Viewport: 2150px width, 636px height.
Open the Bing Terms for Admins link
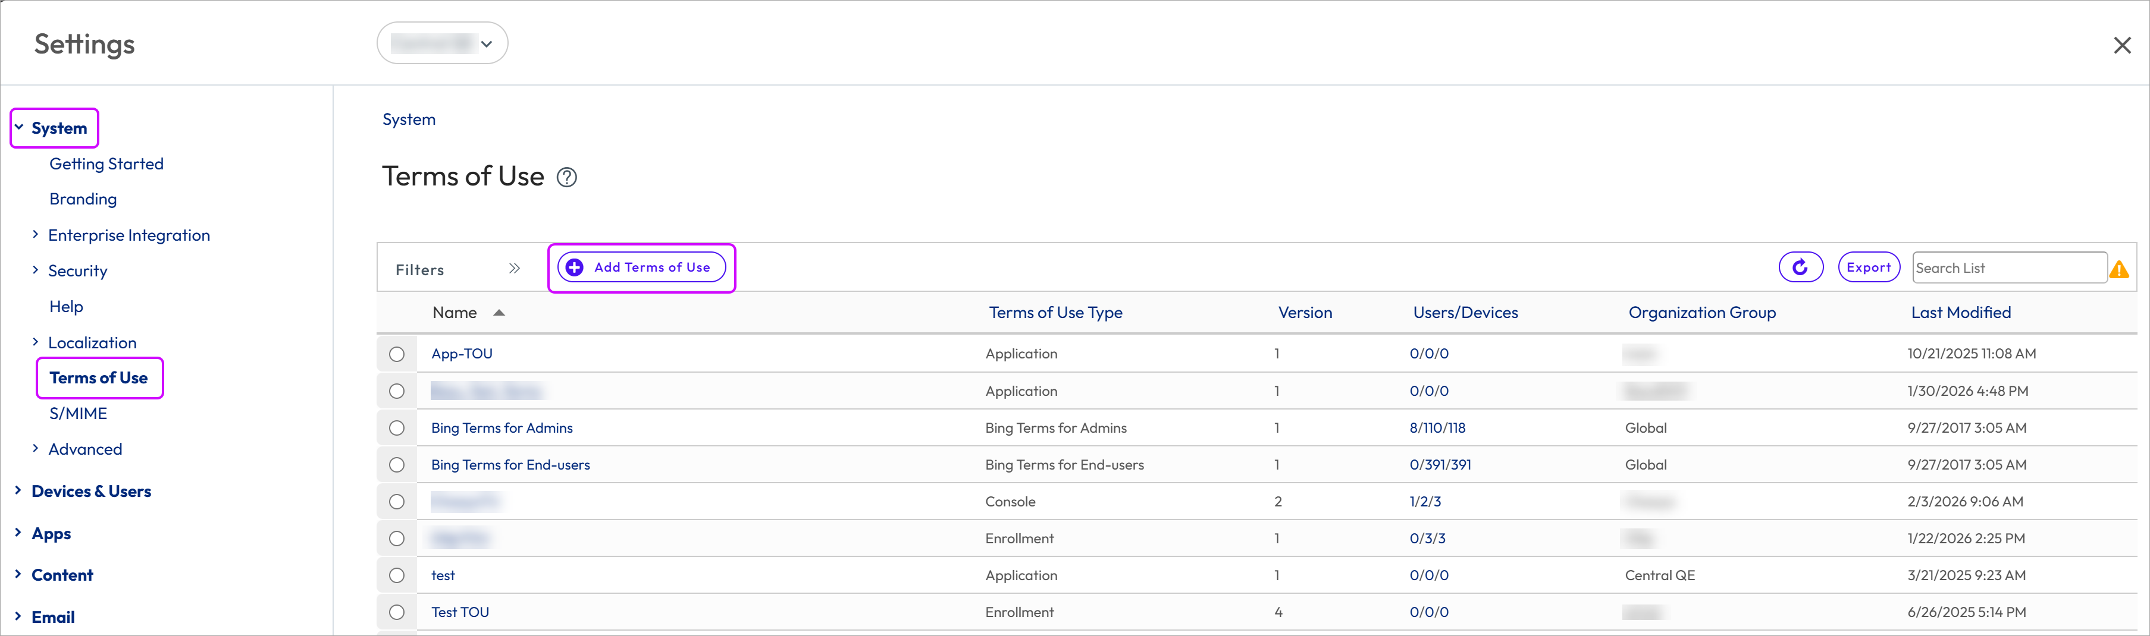[502, 427]
